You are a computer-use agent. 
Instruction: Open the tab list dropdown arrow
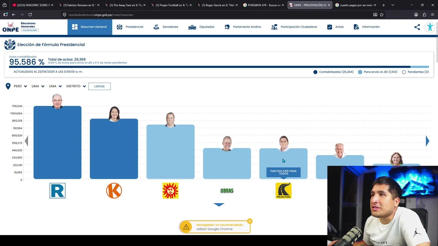(x=393, y=5)
